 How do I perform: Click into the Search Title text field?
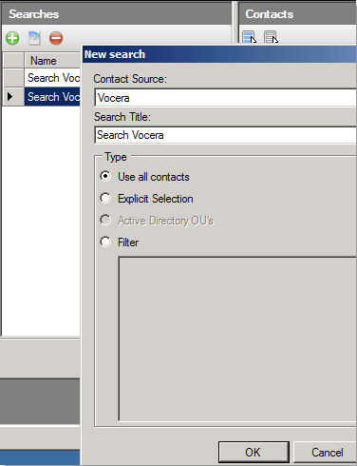click(226, 135)
